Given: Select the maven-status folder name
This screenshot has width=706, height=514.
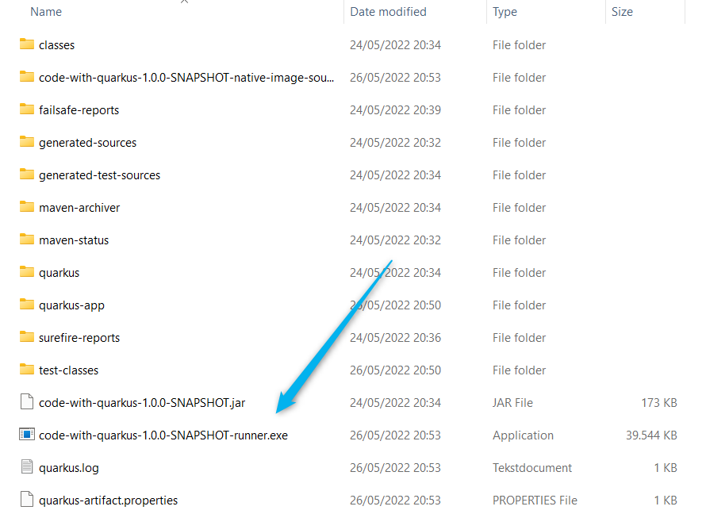Looking at the screenshot, I should [x=74, y=240].
